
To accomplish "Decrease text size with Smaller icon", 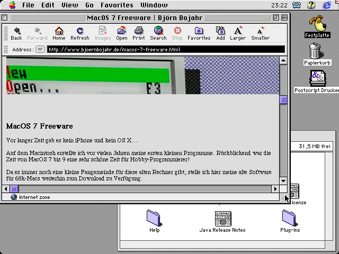I will coord(260,33).
